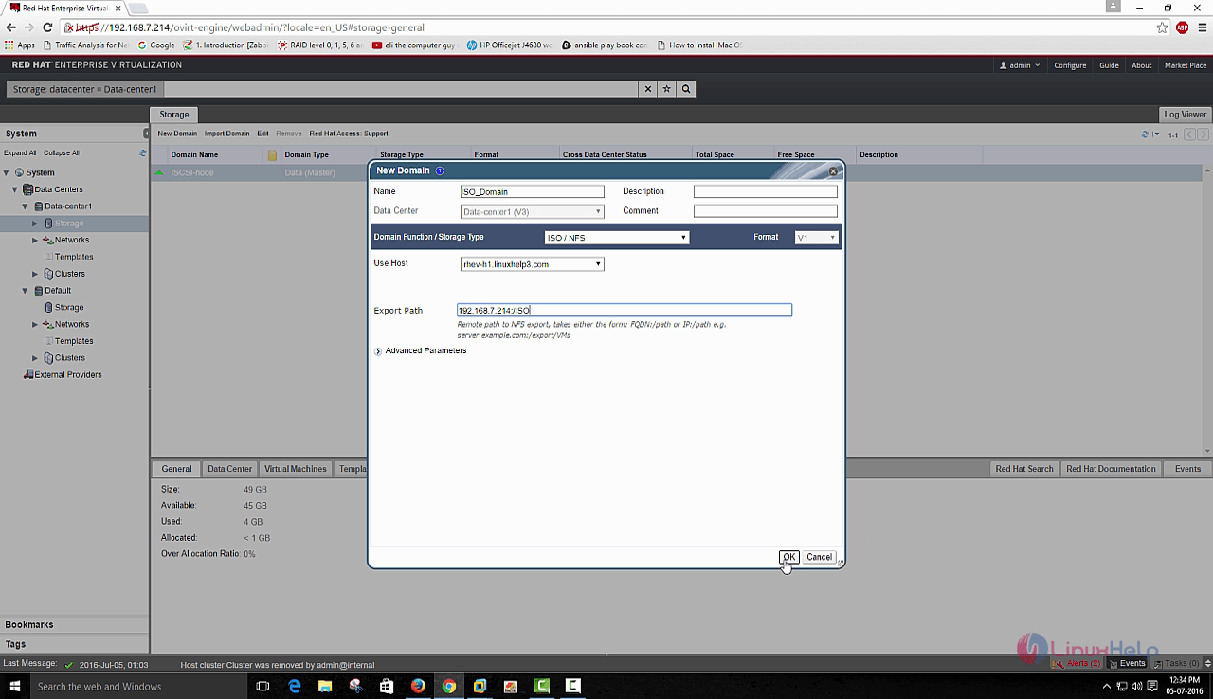Collapse the Data-center1 tree node
The height and width of the screenshot is (699, 1213).
click(x=26, y=206)
